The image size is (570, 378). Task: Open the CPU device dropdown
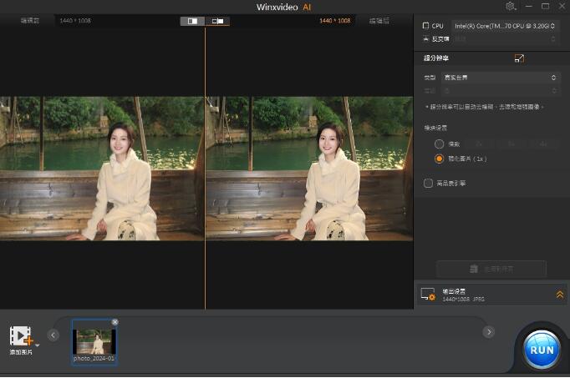[x=505, y=26]
